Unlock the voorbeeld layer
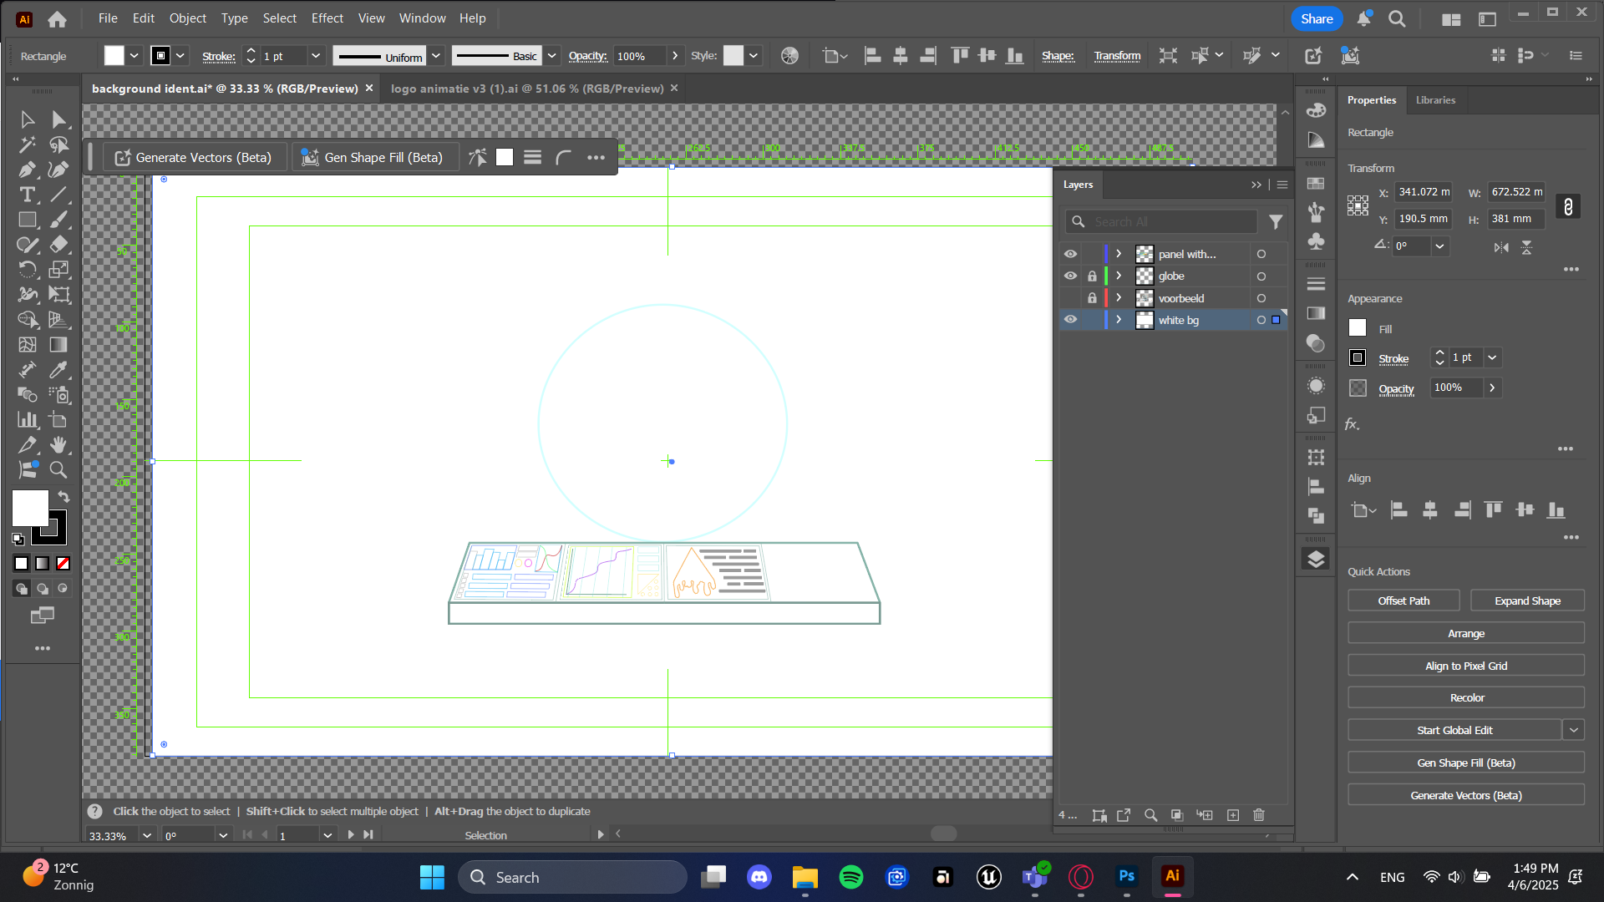The height and width of the screenshot is (902, 1604). 1092,298
